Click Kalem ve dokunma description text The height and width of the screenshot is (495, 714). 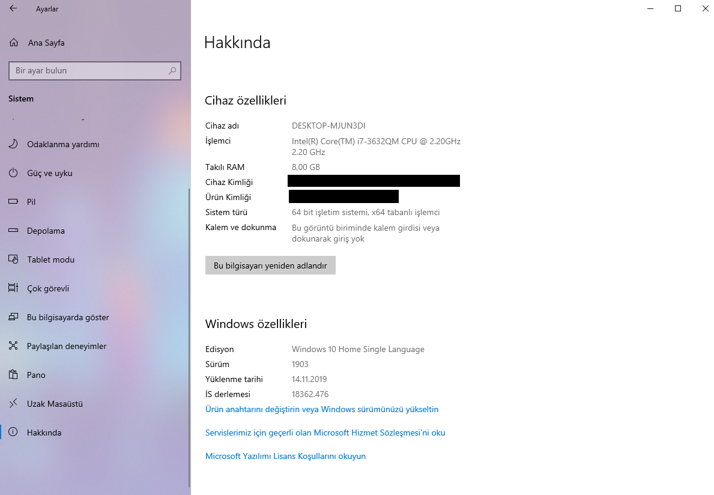pos(366,233)
